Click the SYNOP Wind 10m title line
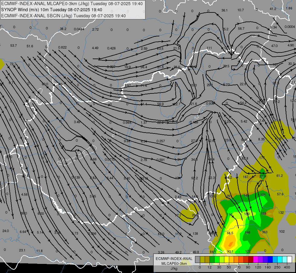 52,10
